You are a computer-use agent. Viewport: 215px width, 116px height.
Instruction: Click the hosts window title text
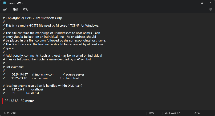coord(16,3)
